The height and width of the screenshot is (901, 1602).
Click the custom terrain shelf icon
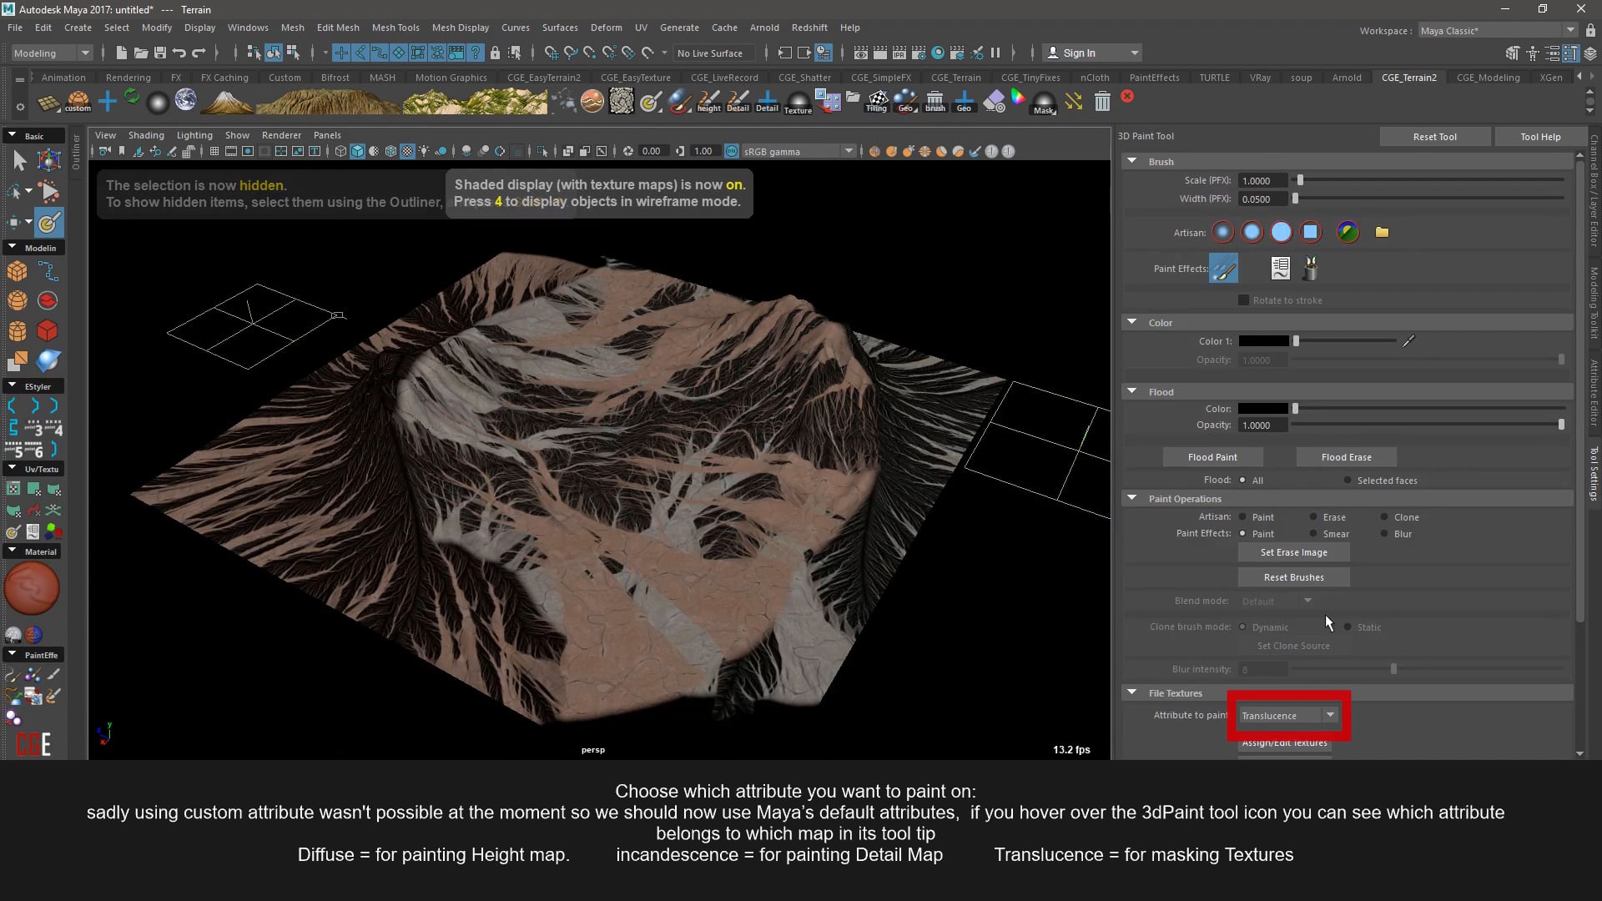tap(78, 101)
